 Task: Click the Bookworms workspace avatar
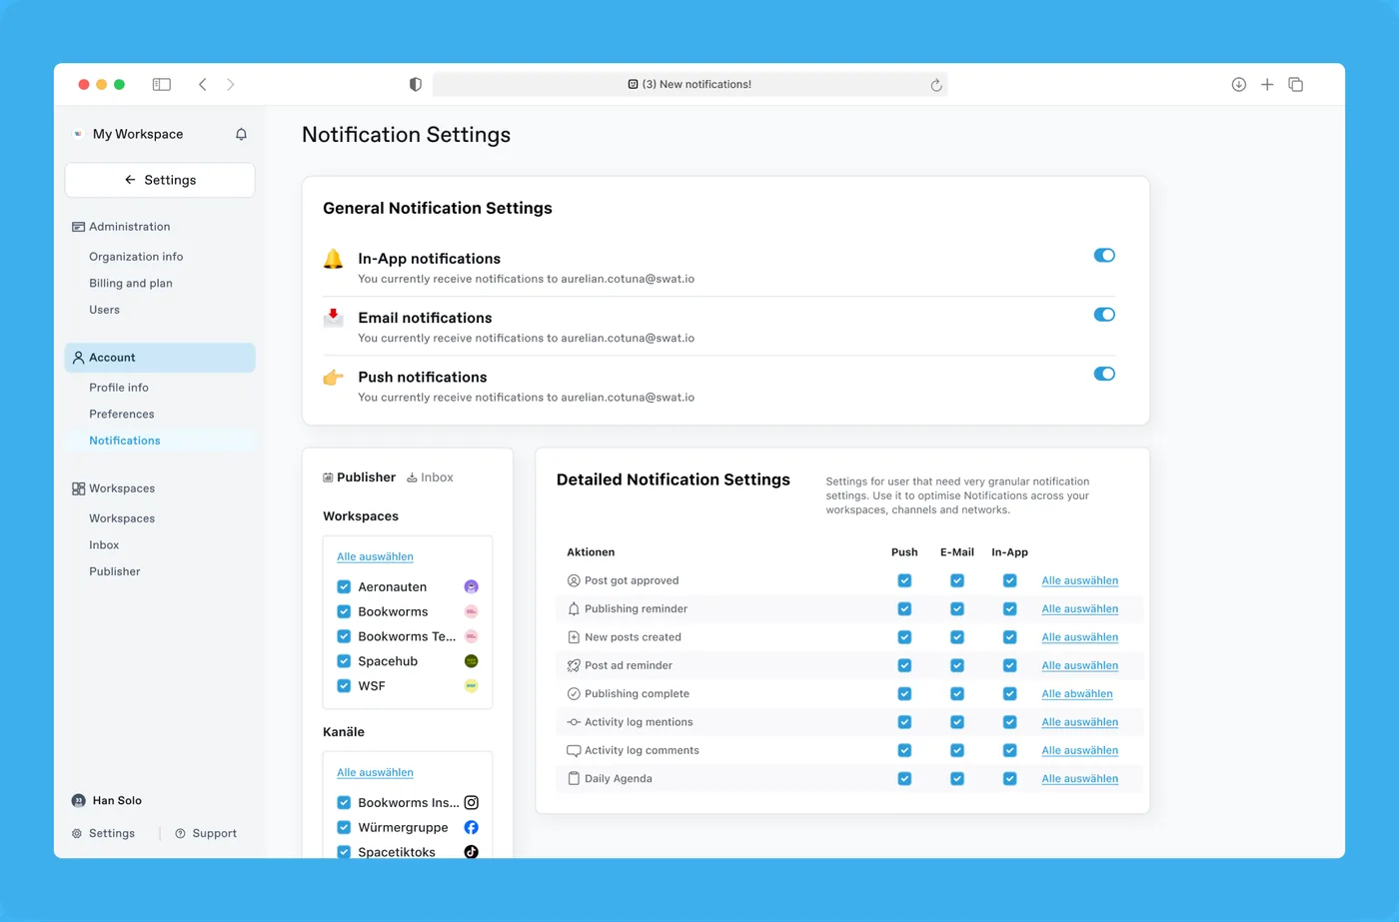coord(472,612)
